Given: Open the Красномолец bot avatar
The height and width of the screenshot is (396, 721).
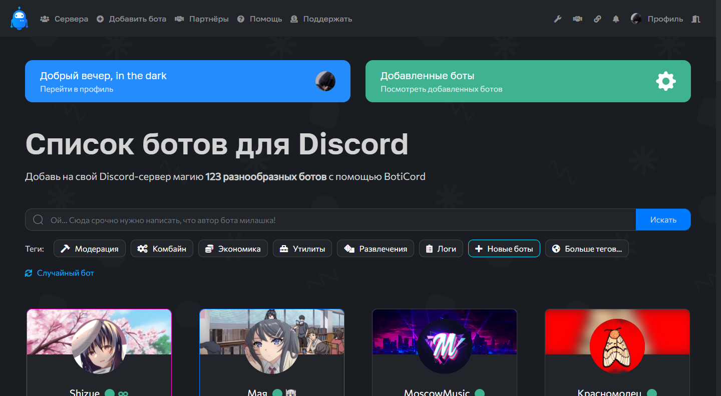Looking at the screenshot, I should [617, 346].
